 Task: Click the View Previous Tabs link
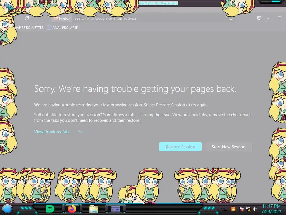[x=52, y=132]
